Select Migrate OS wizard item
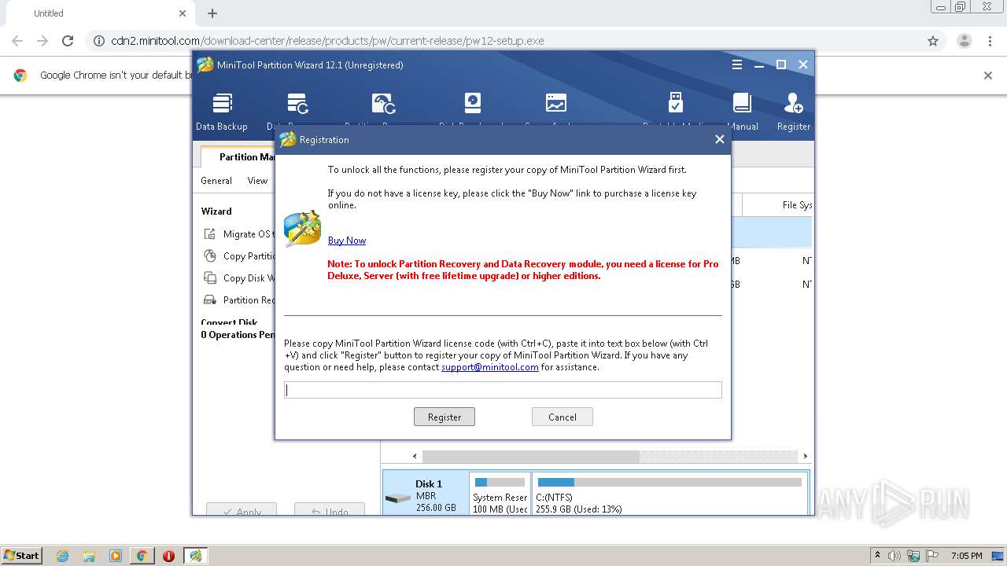Image resolution: width=1007 pixels, height=566 pixels. point(238,233)
